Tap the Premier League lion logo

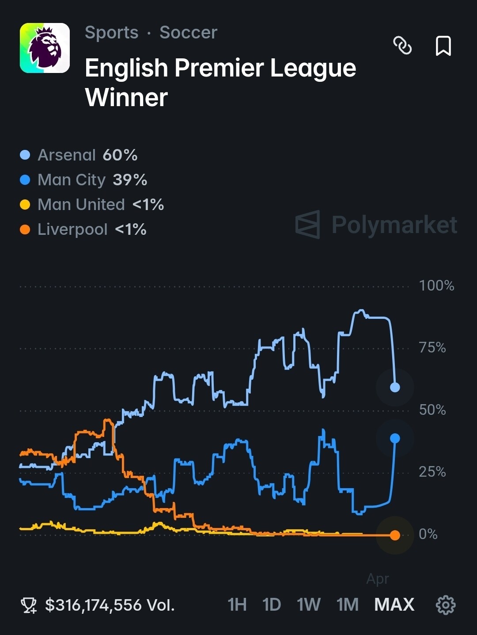45,48
